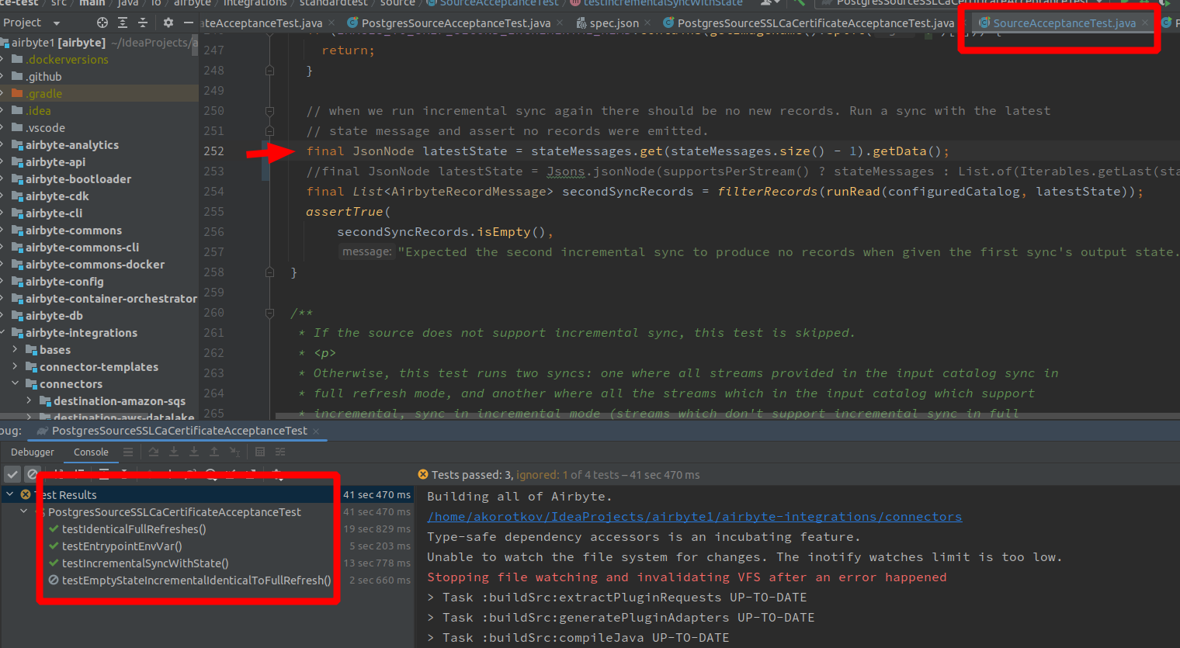Viewport: 1180px width, 648px height.
Task: Click failed status icon beside Test Results
Action: pyautogui.click(x=26, y=494)
